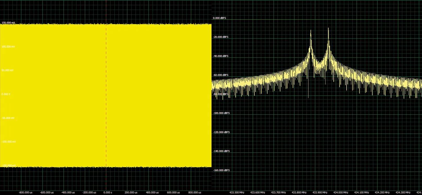Click the 0.000 dBFS spectrum axis label
The height and width of the screenshot is (195, 422).
click(x=219, y=18)
